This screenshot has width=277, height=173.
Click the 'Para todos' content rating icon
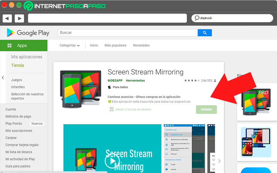pyautogui.click(x=109, y=87)
